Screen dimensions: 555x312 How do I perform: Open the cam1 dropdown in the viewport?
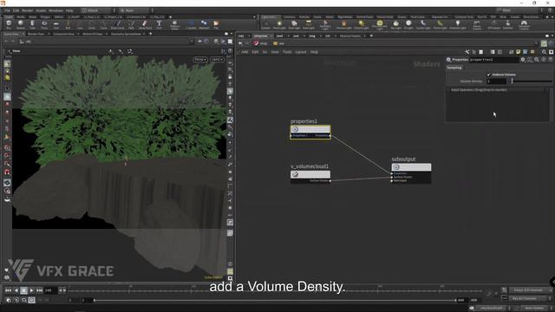(217, 60)
